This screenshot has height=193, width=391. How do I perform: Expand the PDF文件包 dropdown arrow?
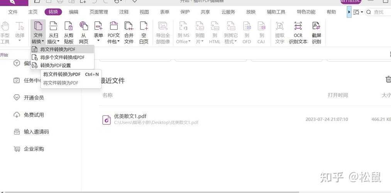(119, 42)
